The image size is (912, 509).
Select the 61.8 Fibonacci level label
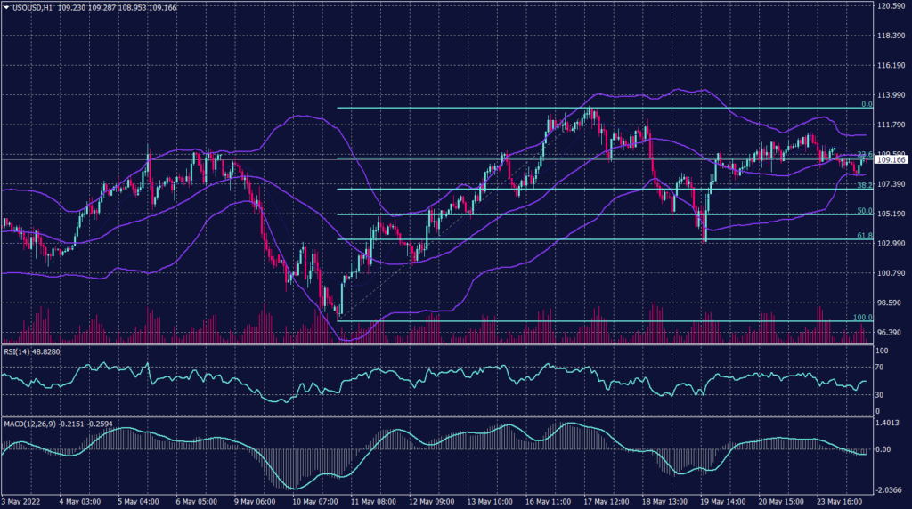click(x=863, y=236)
